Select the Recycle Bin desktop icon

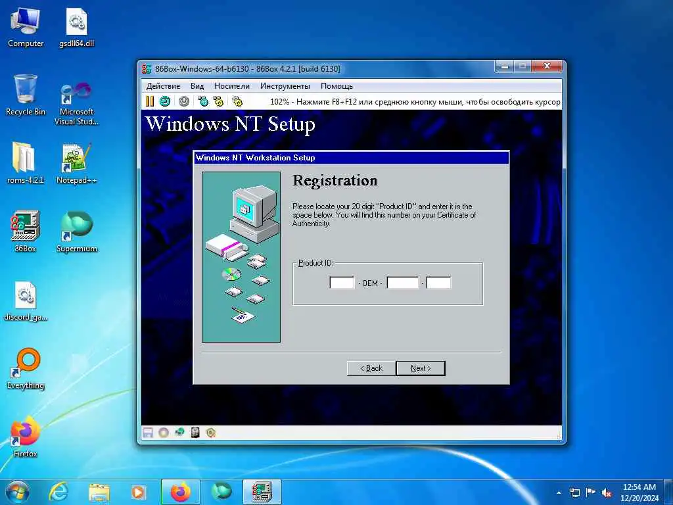point(26,95)
